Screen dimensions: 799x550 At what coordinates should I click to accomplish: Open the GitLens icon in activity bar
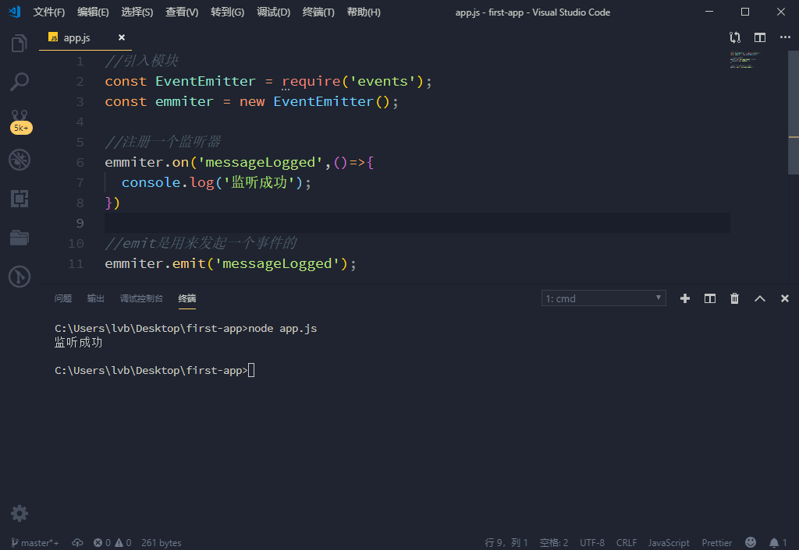20,277
